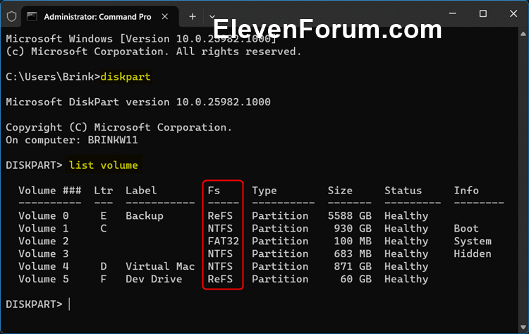Click the C:\Users\Brink> prompt path
This screenshot has width=529, height=334.
pos(53,77)
